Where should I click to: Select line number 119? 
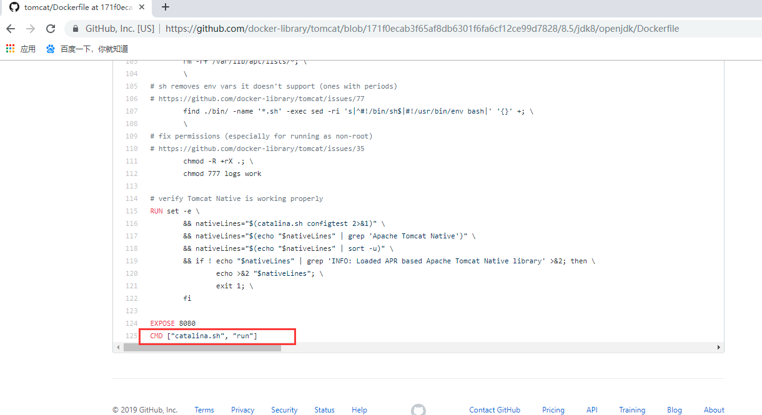point(131,261)
